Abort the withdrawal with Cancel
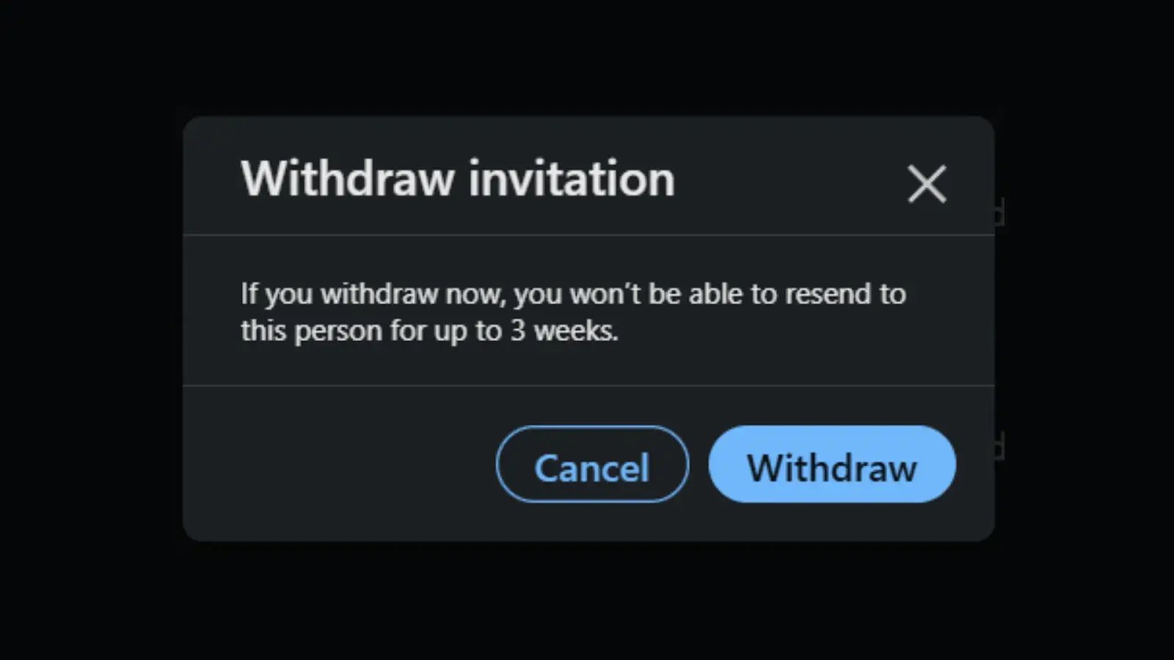Screen dimensions: 1174x660 (x=592, y=464)
